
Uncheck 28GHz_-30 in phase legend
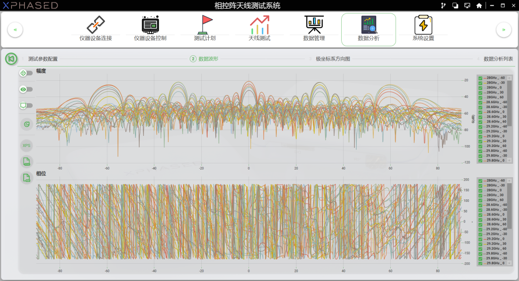click(x=480, y=186)
